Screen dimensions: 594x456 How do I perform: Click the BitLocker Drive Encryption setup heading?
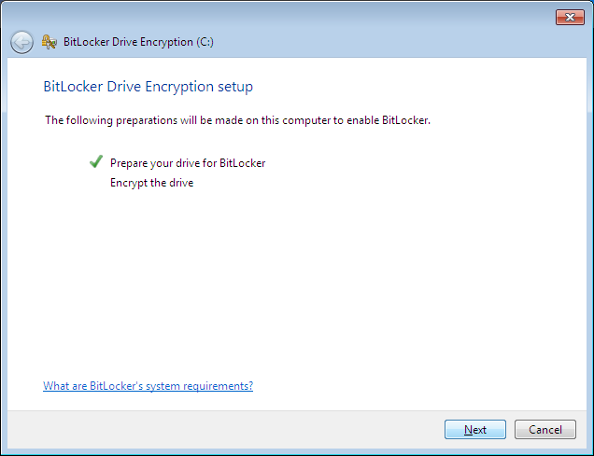148,87
